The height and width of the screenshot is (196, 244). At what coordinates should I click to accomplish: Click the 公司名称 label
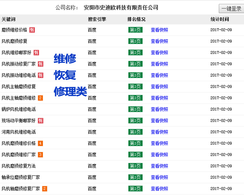[x=67, y=7]
